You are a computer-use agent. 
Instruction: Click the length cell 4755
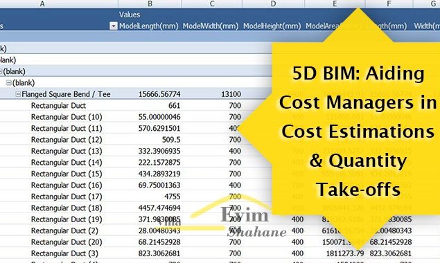point(172,197)
